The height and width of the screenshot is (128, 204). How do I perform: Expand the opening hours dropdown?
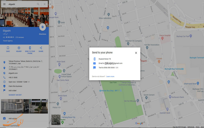pyautogui.click(x=29, y=82)
